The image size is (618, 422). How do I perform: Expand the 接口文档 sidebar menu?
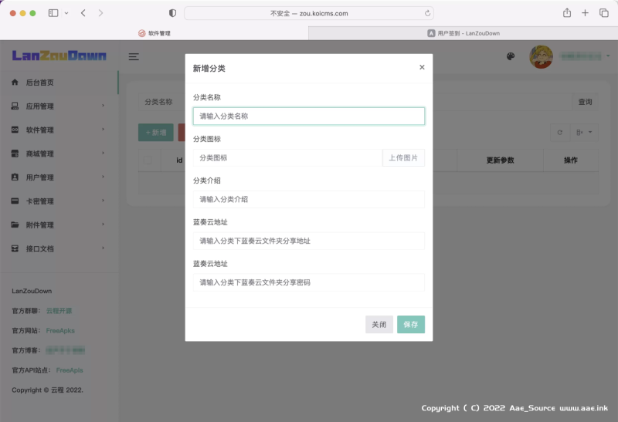point(59,248)
